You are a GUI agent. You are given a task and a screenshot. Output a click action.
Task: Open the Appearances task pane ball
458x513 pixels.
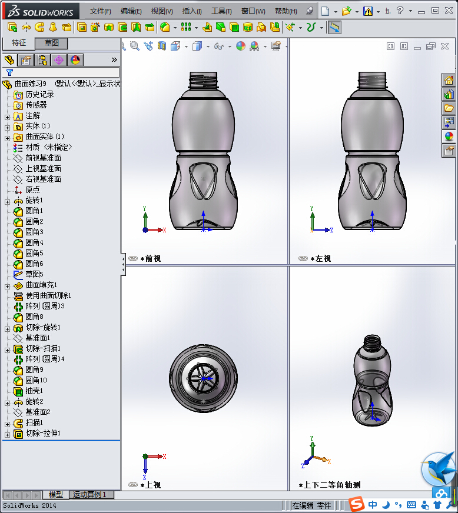coord(449,136)
